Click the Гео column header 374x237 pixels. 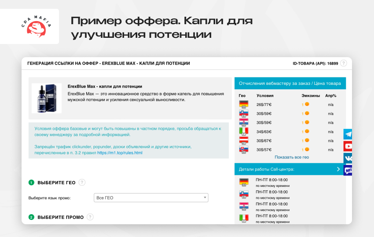(242, 95)
